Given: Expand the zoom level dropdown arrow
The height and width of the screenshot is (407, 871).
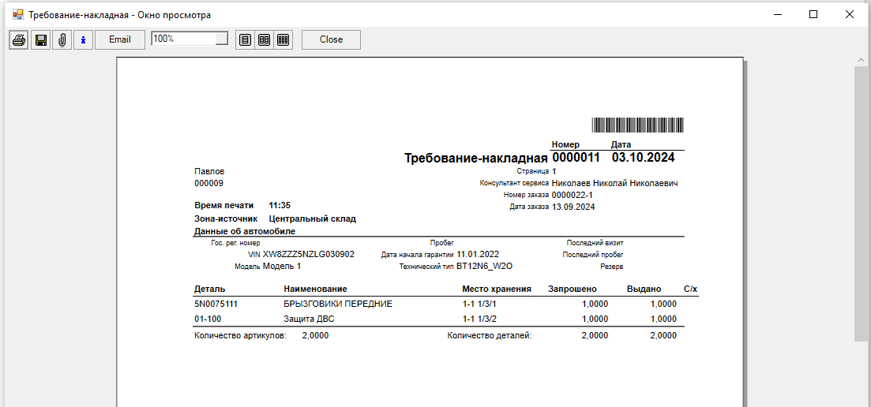Looking at the screenshot, I should coord(222,39).
